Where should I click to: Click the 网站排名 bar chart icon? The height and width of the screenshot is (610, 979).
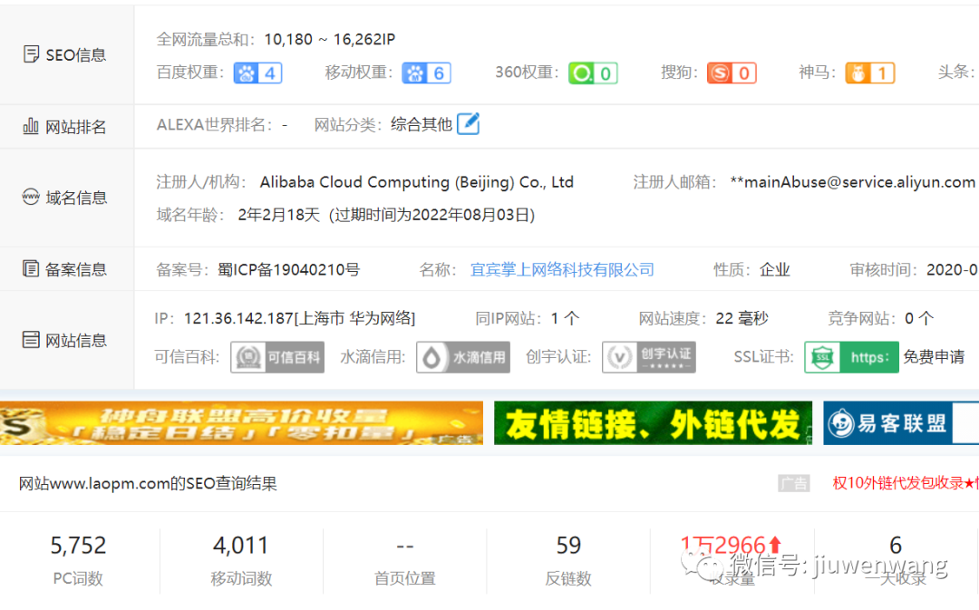click(x=31, y=126)
